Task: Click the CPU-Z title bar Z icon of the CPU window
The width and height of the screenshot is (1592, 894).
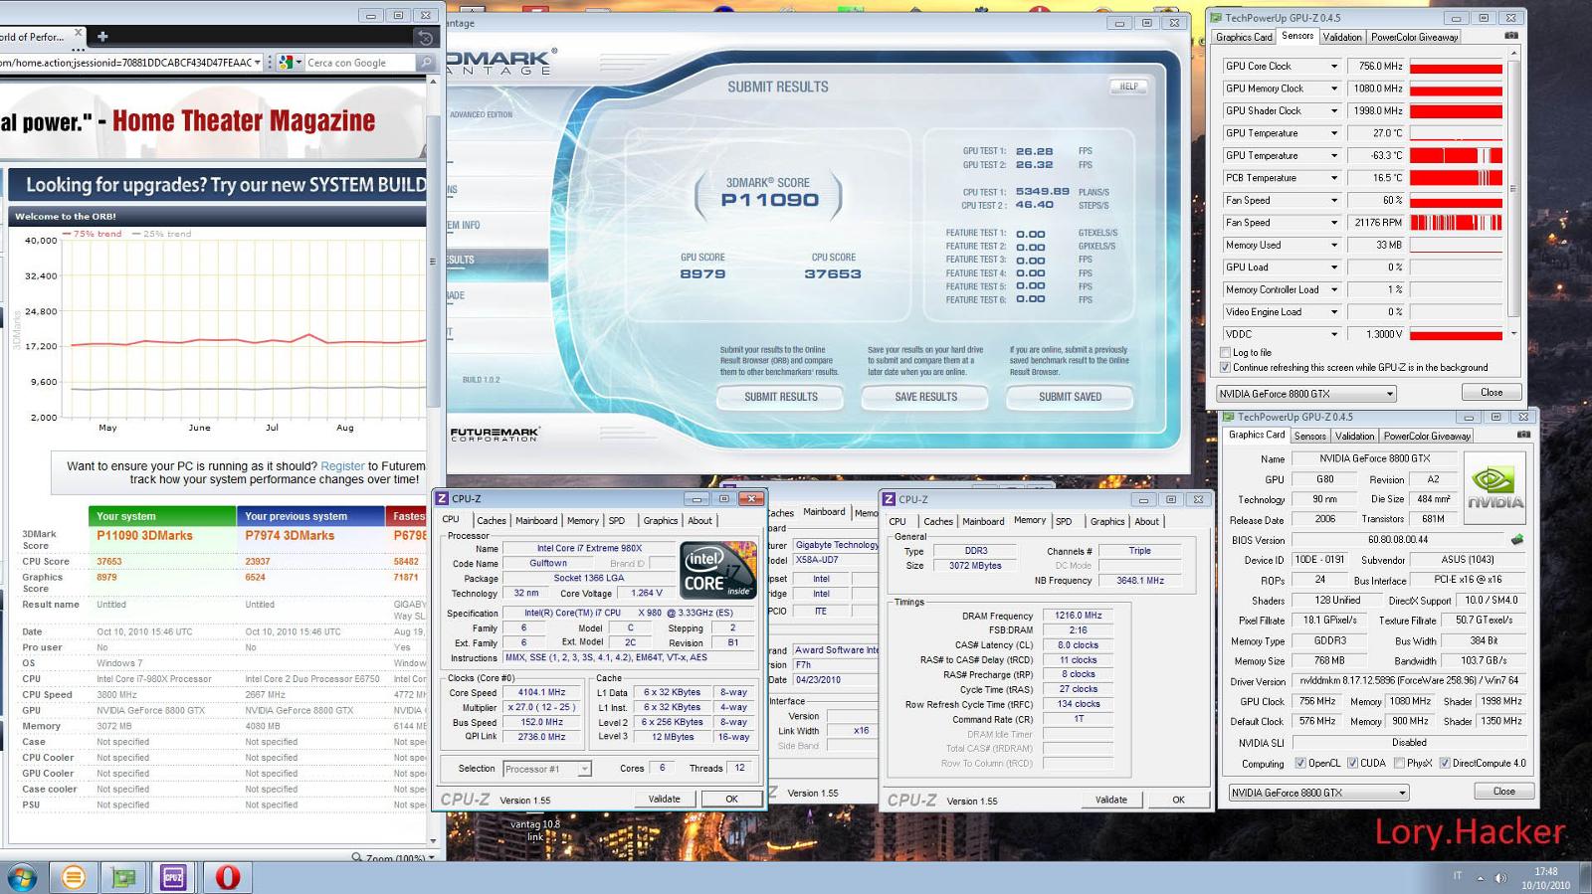Action: coord(442,498)
